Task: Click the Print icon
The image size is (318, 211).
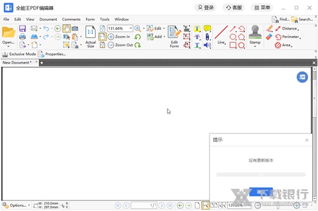Action: point(22,37)
